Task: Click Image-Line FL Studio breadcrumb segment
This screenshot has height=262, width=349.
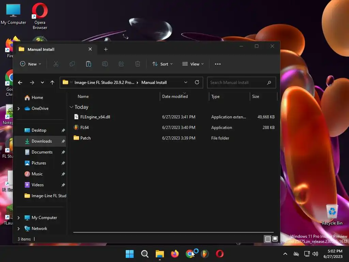Action: 104,83
